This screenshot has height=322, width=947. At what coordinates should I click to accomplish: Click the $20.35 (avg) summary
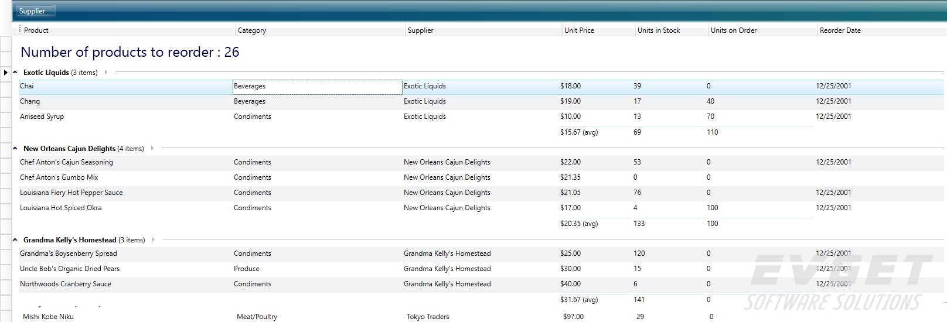coord(579,224)
